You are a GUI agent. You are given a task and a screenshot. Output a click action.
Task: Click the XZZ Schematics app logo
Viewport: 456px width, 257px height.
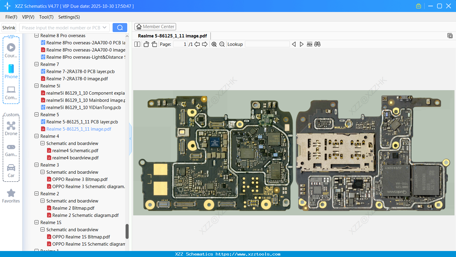tap(7, 6)
